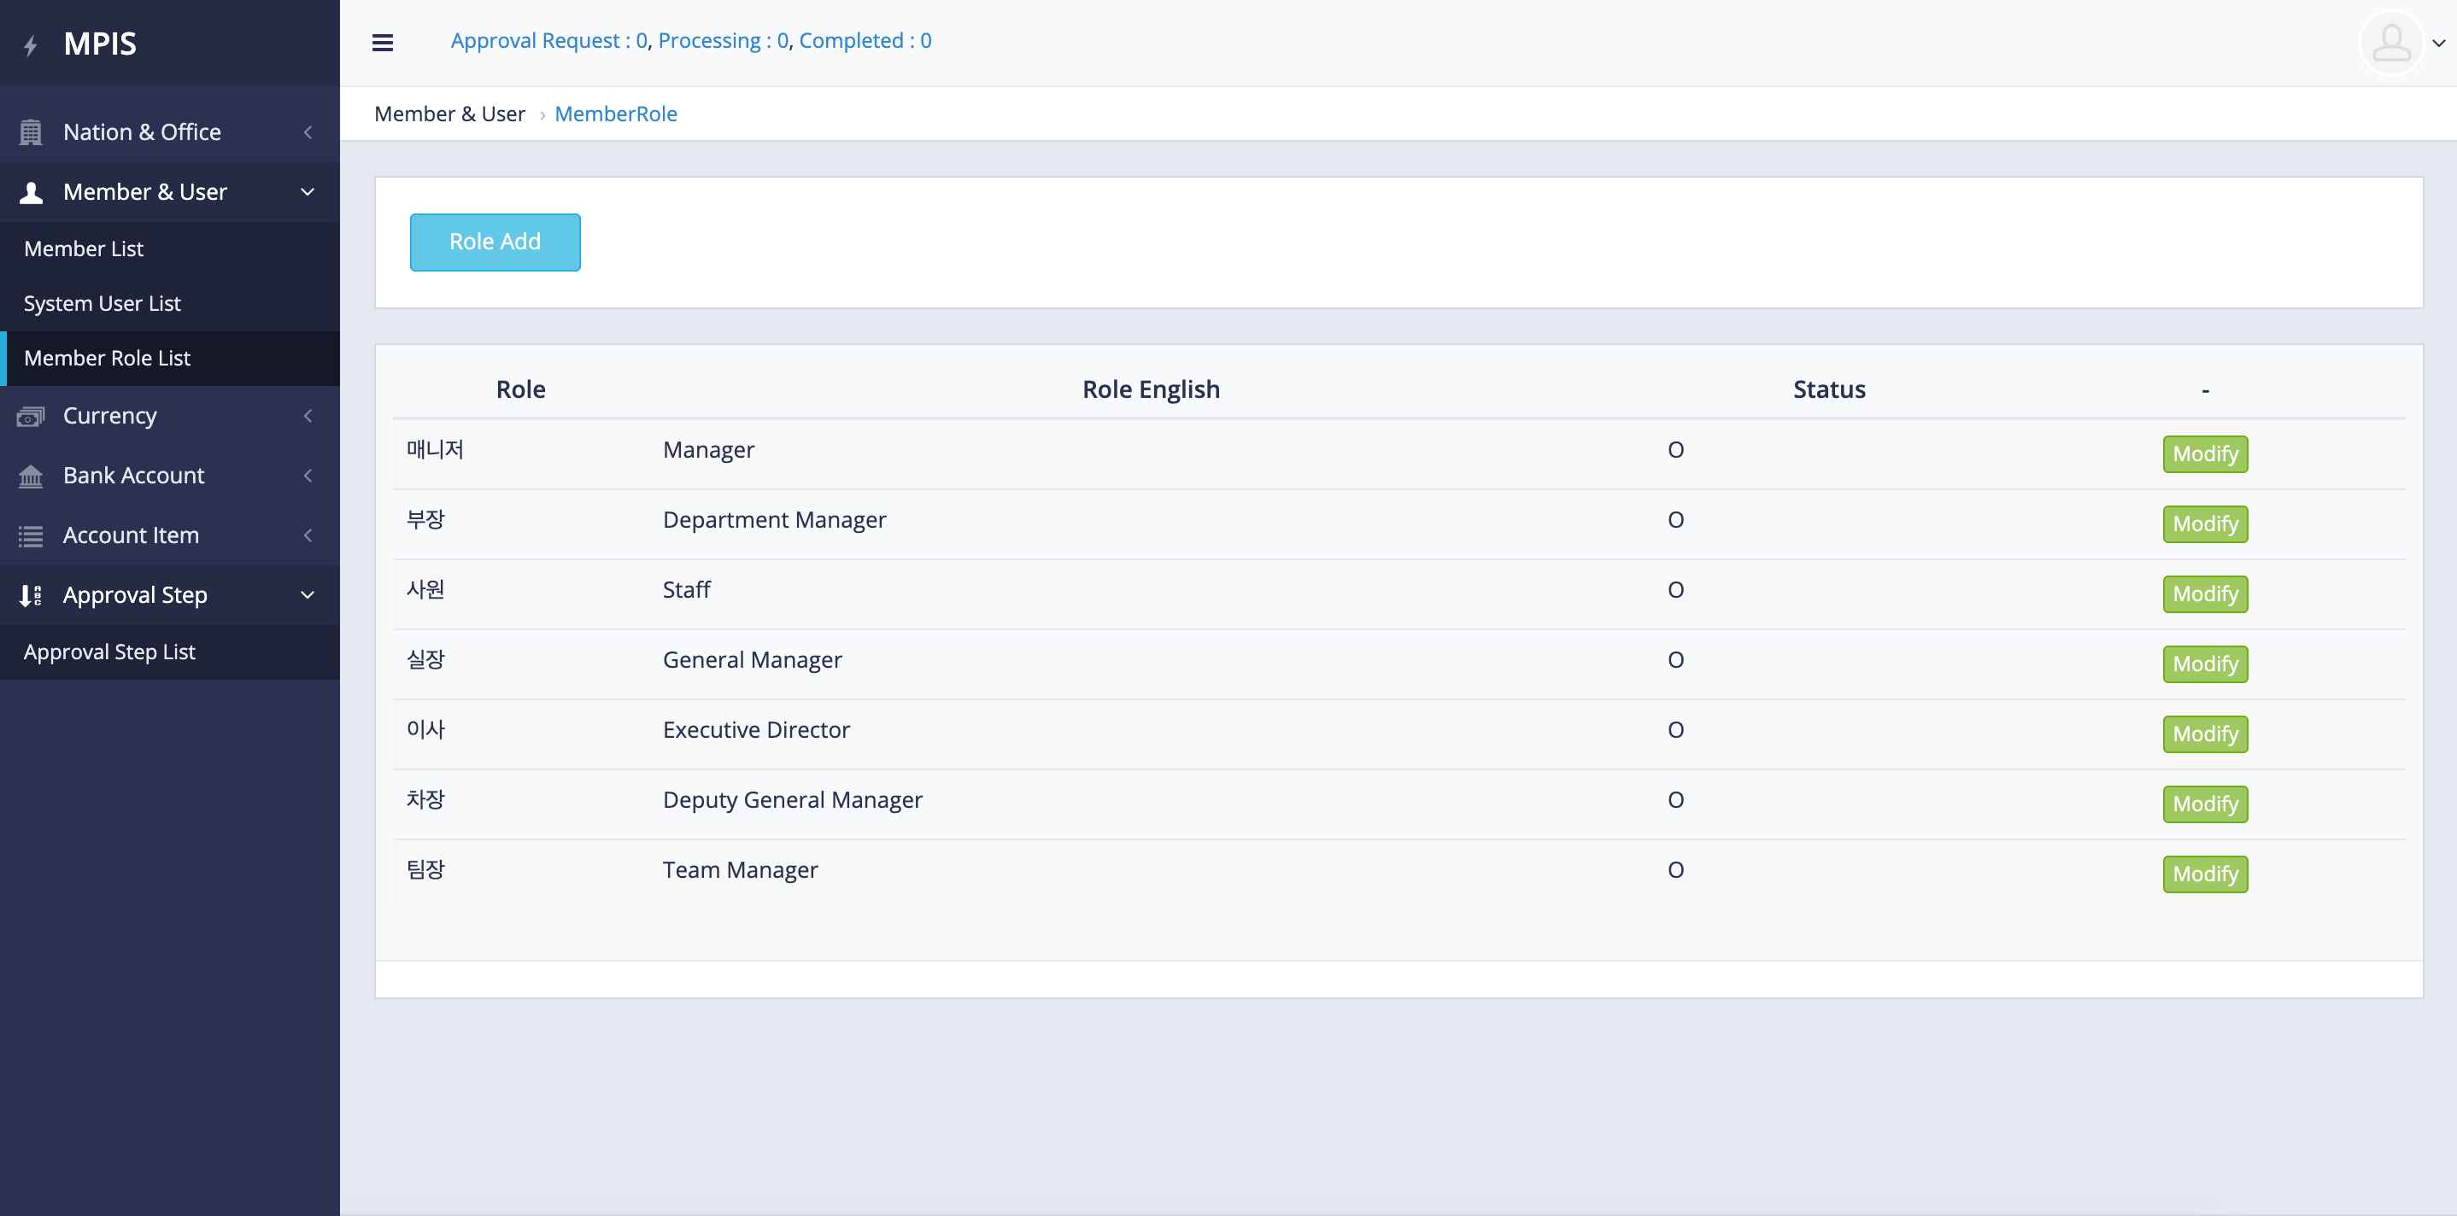Click the MPIS lightning logo icon
The height and width of the screenshot is (1216, 2457).
pyautogui.click(x=32, y=43)
